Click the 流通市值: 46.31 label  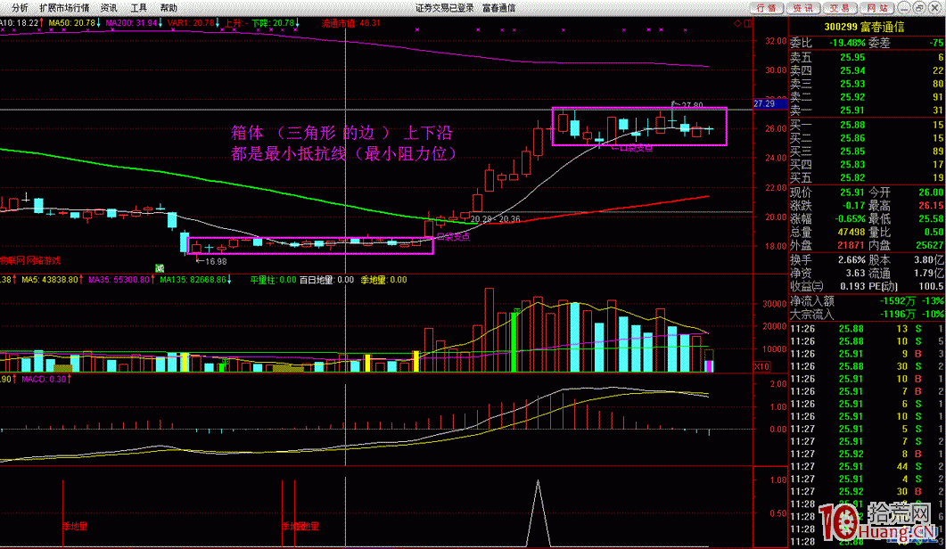351,23
